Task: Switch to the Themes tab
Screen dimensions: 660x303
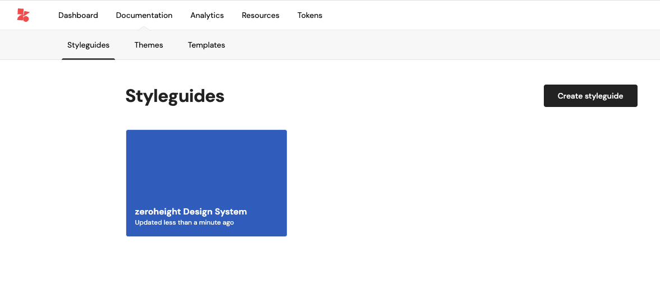Action: (x=149, y=45)
